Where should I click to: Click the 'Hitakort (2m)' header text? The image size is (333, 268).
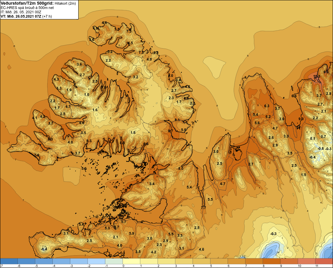(x=65, y=3)
